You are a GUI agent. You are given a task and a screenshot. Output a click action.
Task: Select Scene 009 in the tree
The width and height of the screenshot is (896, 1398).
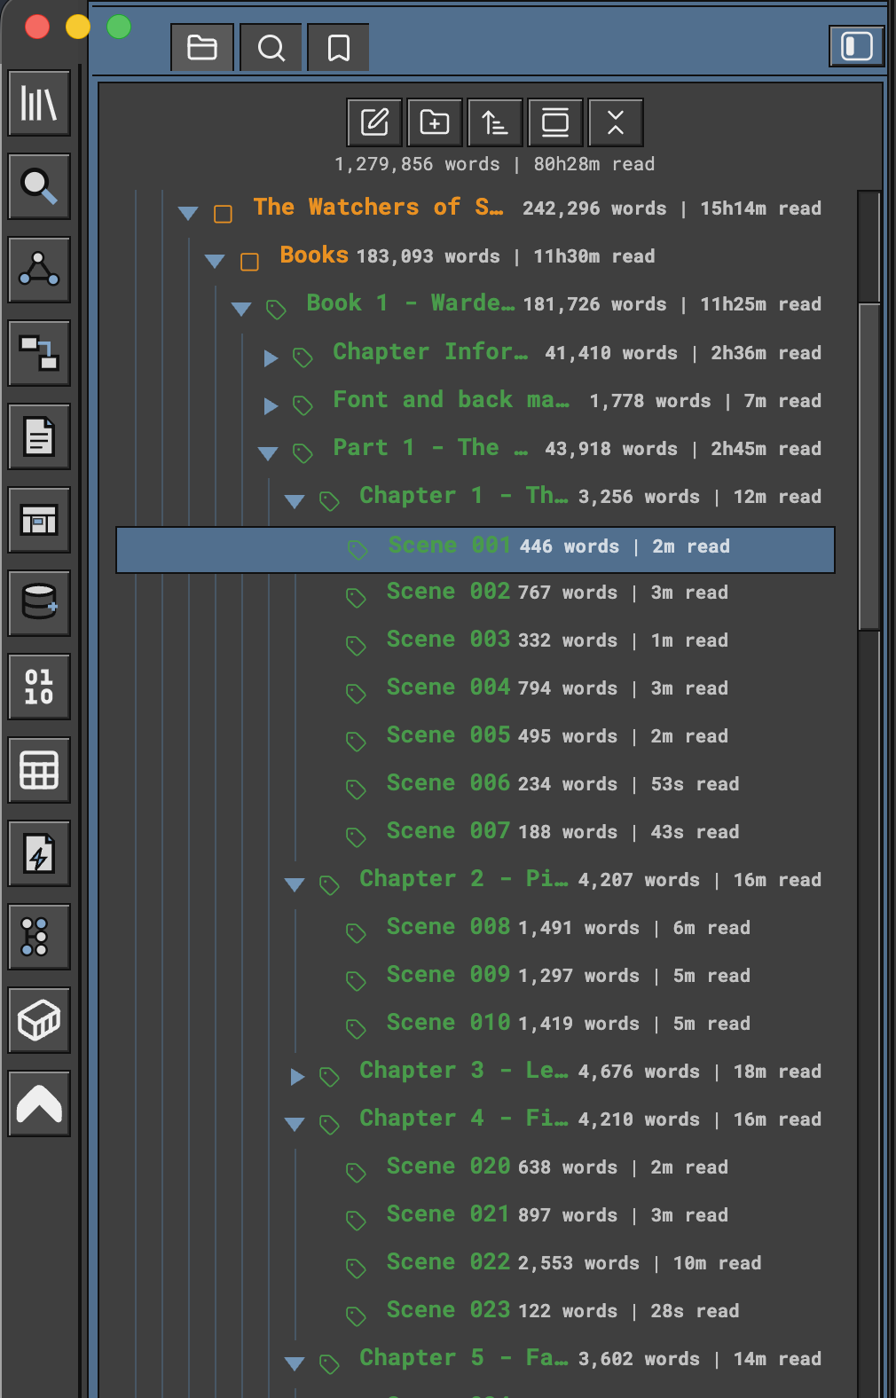pos(448,975)
